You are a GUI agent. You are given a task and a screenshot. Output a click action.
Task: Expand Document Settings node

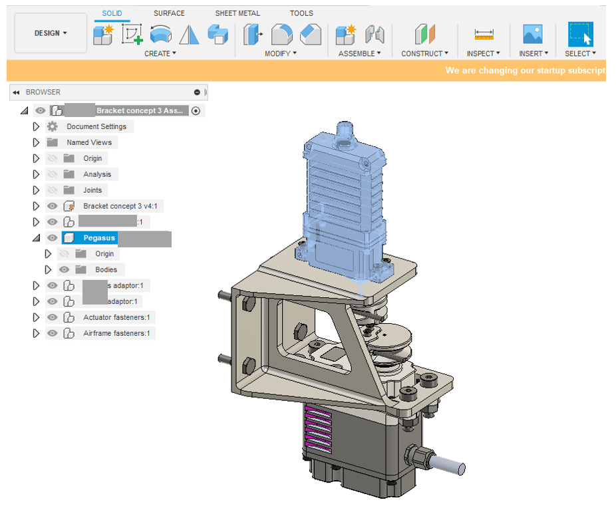(x=36, y=126)
